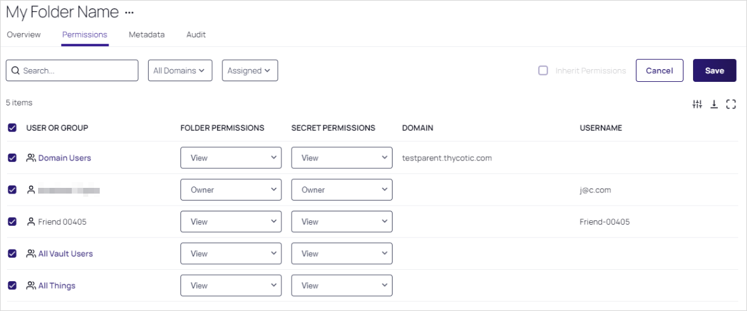The image size is (747, 311).
Task: Click the search magnifier icon
Action: (x=15, y=70)
